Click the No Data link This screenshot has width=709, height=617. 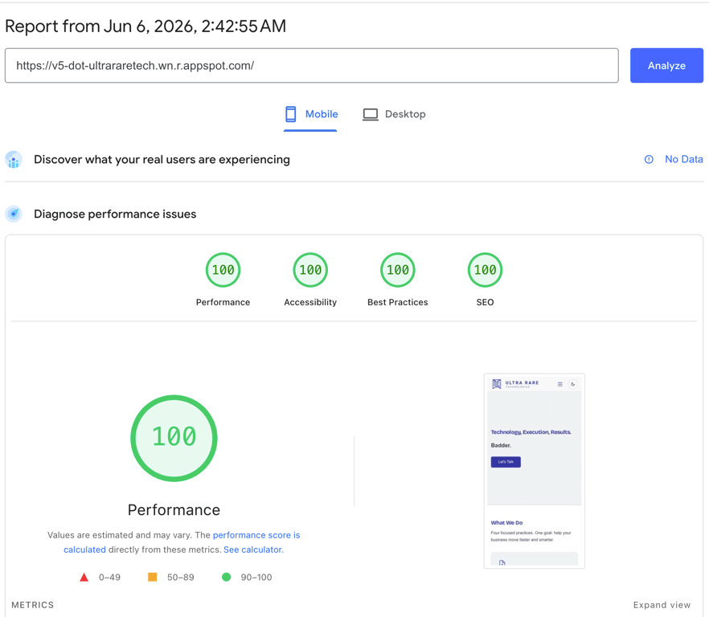pyautogui.click(x=683, y=159)
